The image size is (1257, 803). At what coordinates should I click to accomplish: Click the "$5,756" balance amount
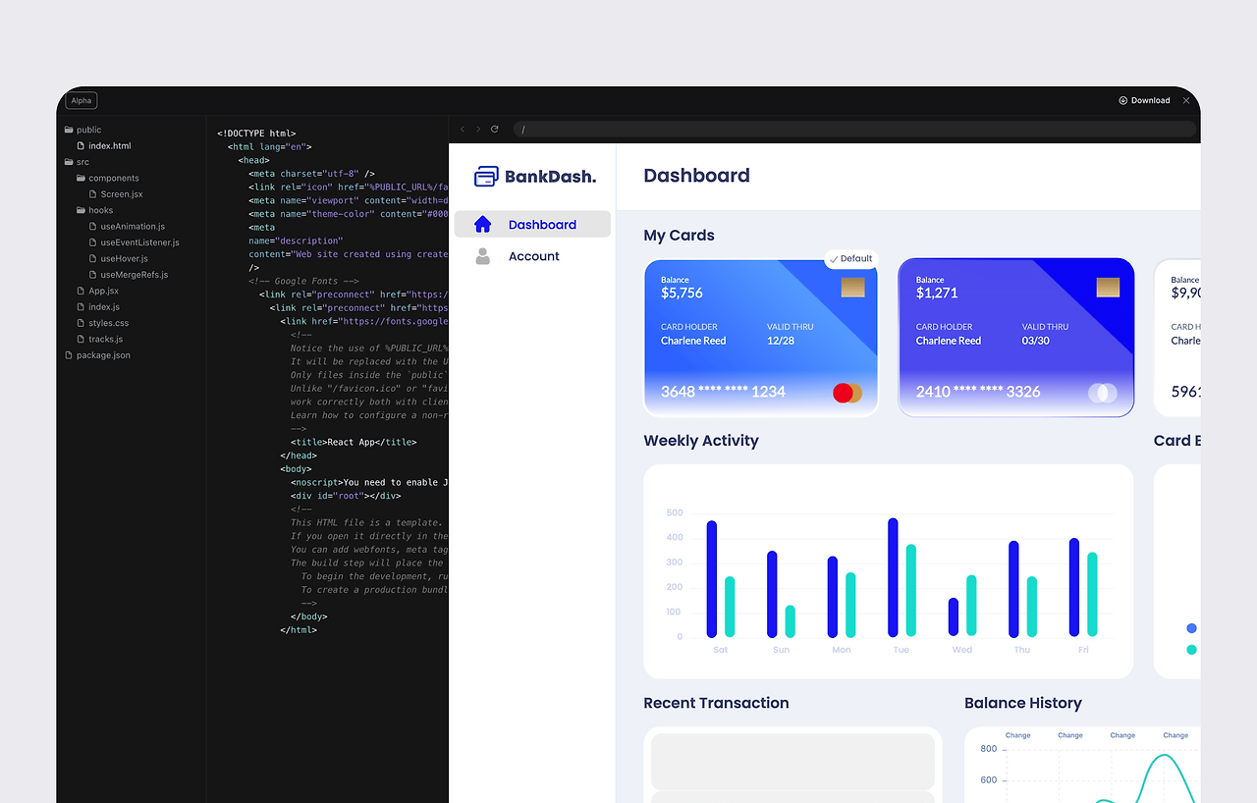tap(682, 293)
